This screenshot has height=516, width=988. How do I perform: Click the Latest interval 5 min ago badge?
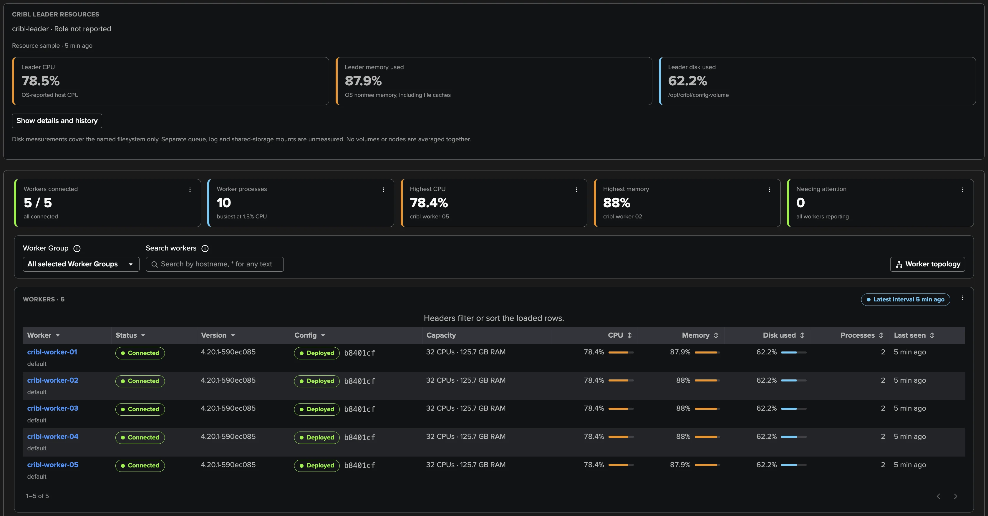(x=906, y=299)
